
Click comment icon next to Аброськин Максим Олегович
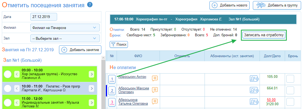click(x=155, y=90)
